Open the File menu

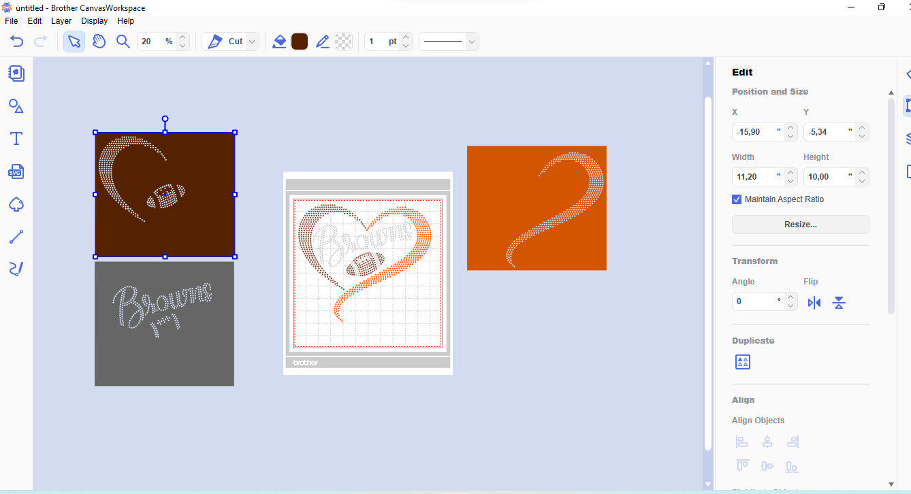pos(11,21)
